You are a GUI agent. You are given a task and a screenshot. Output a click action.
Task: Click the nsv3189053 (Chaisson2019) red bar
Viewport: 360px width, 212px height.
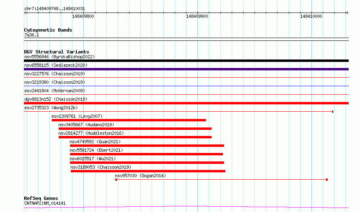(148, 171)
